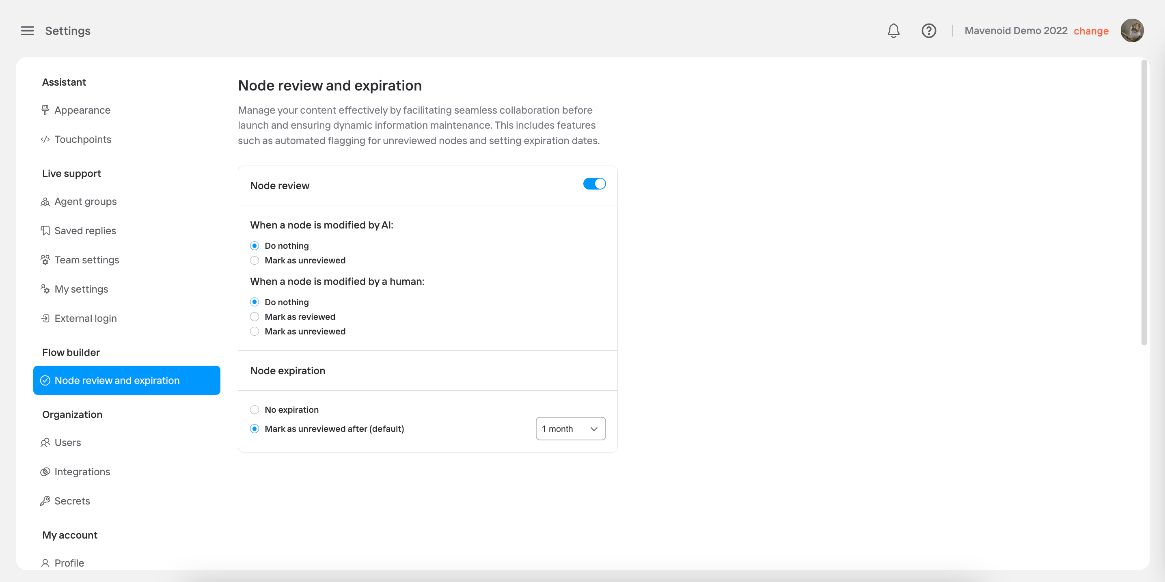Click the Live support section heading
Viewport: 1165px width, 582px height.
(x=71, y=173)
